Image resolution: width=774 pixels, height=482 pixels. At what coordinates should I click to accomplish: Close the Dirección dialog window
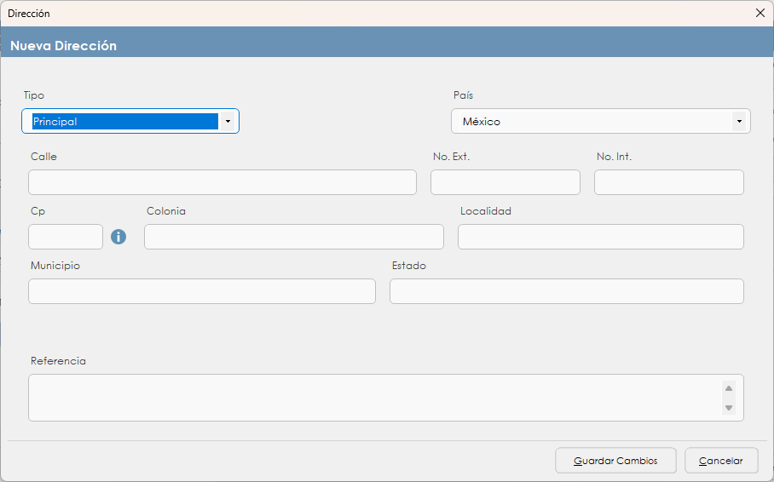coord(760,13)
